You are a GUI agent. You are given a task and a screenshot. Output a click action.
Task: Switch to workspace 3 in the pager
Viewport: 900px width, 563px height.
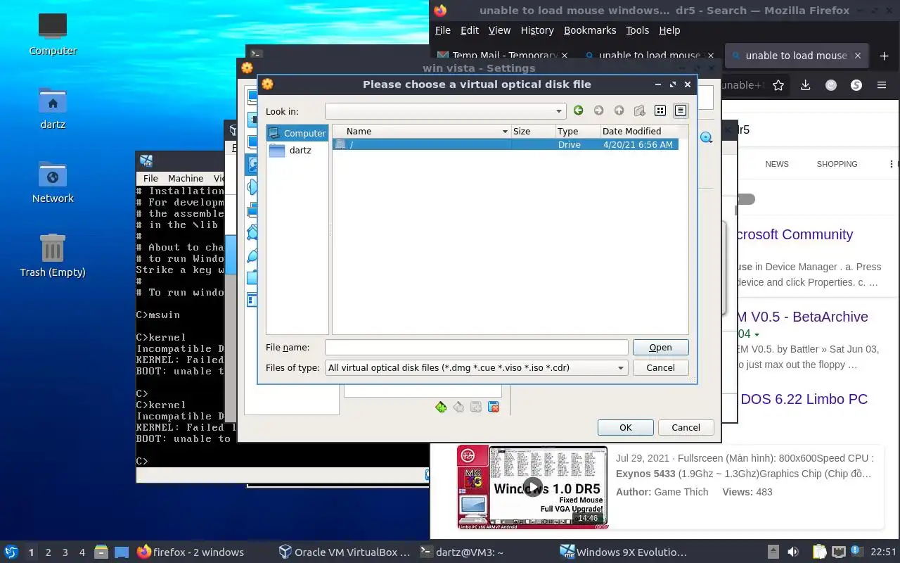tap(65, 552)
